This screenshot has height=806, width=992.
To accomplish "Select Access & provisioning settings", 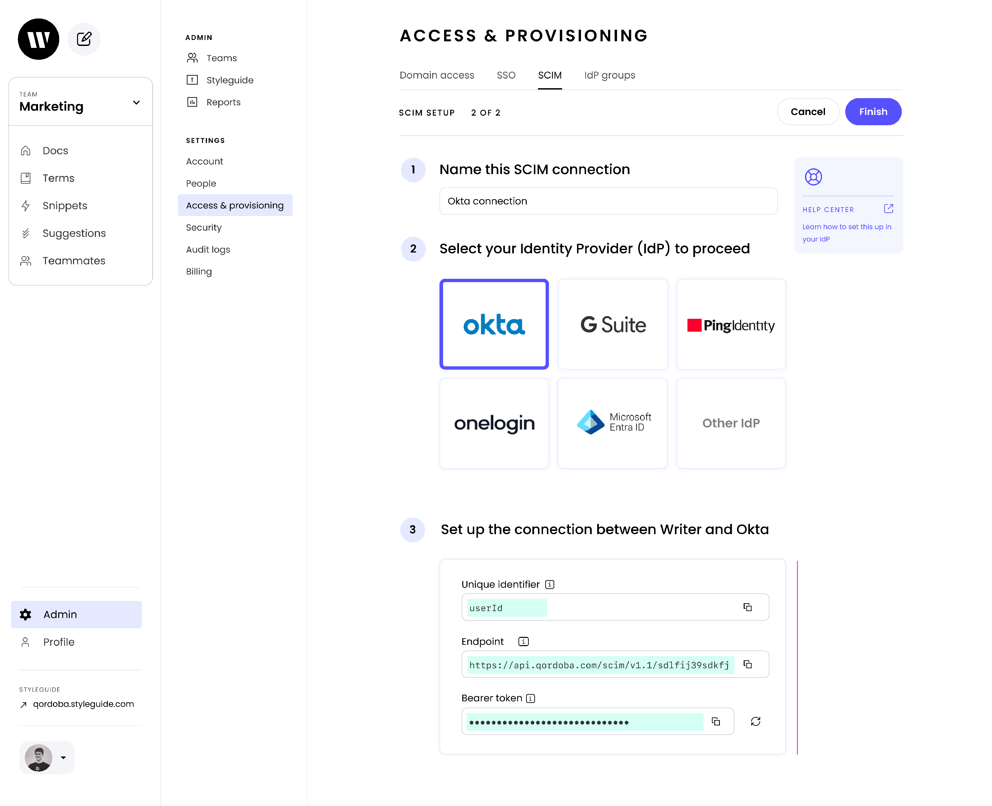I will (235, 205).
